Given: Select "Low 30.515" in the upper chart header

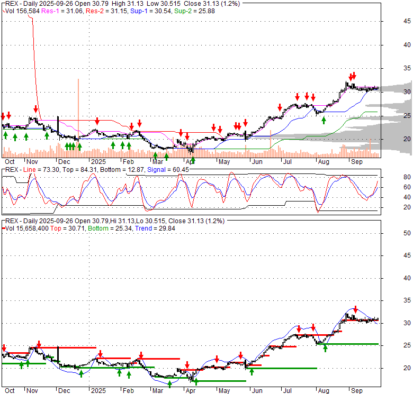Looking at the screenshot, I should (164, 4).
